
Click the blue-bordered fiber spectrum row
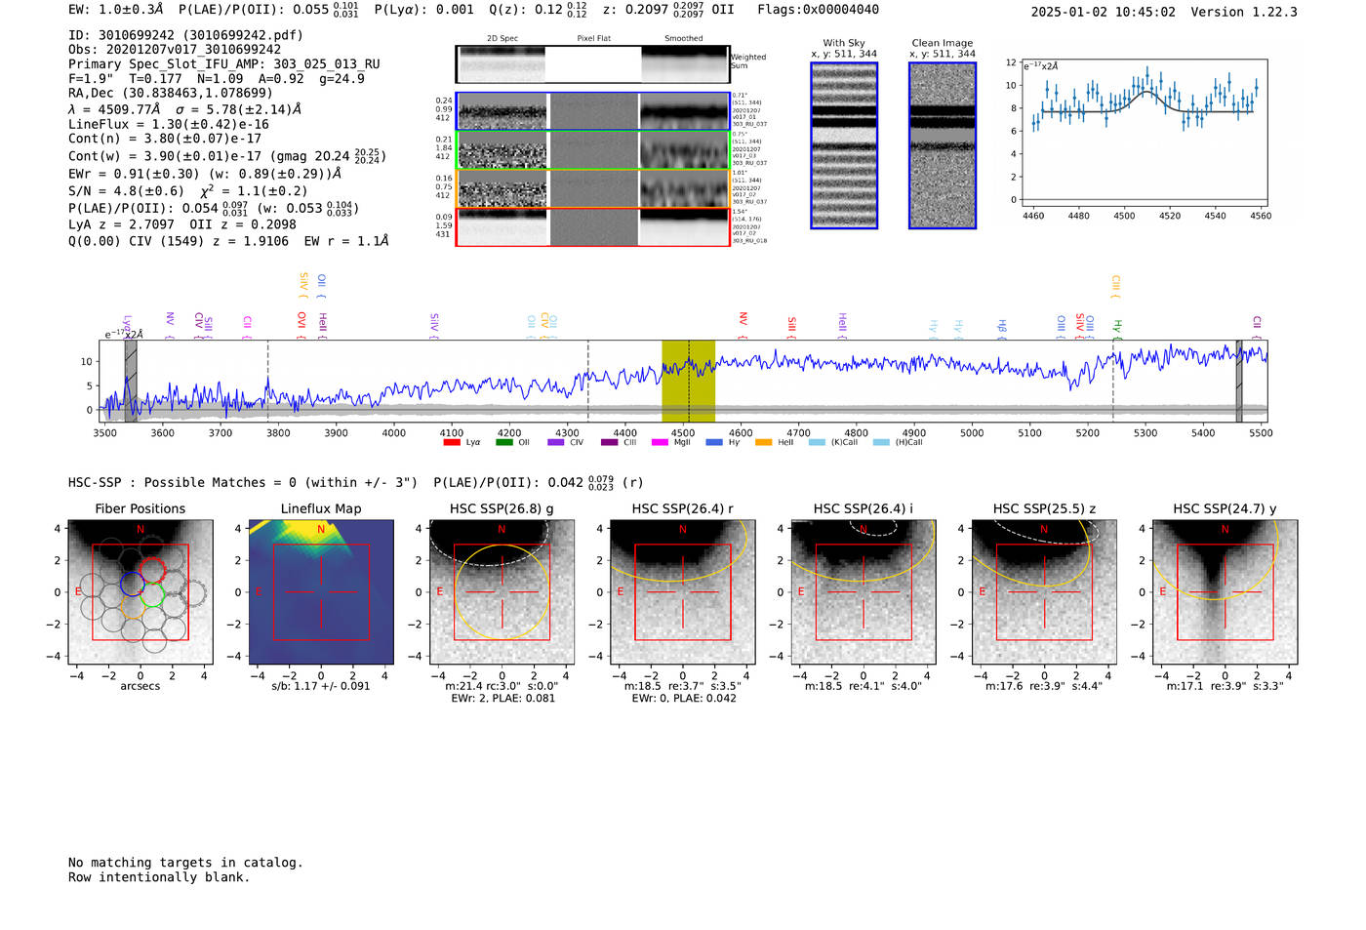coord(593,111)
